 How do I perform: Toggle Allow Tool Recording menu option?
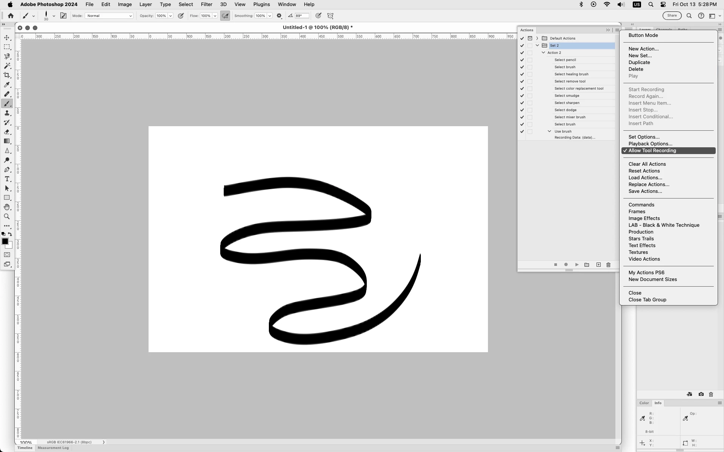pos(652,151)
